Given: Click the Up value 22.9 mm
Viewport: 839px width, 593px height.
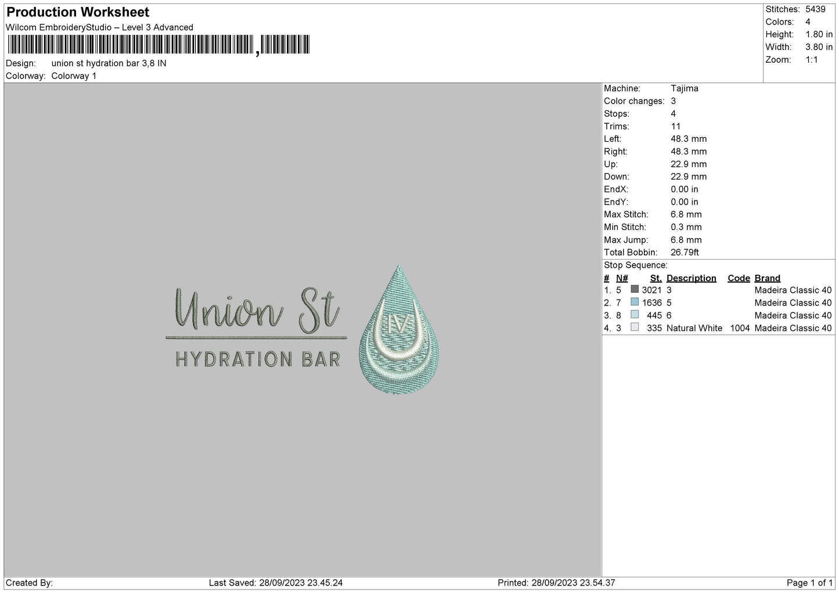Looking at the screenshot, I should click(689, 164).
